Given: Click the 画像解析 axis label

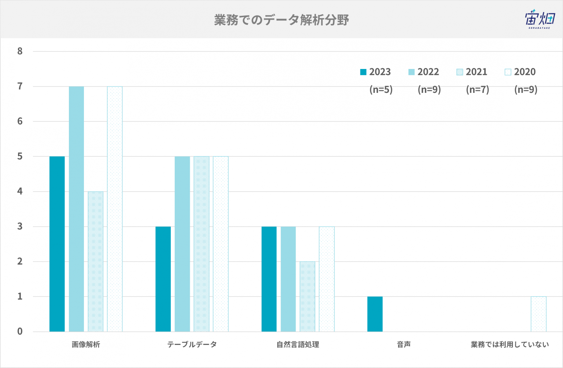Looking at the screenshot, I should (x=86, y=345).
